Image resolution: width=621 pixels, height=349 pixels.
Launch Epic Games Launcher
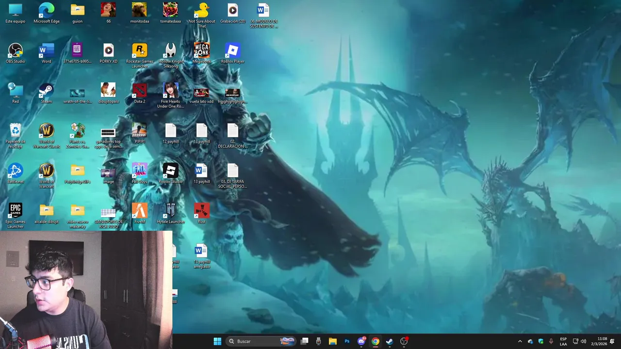[x=16, y=215]
